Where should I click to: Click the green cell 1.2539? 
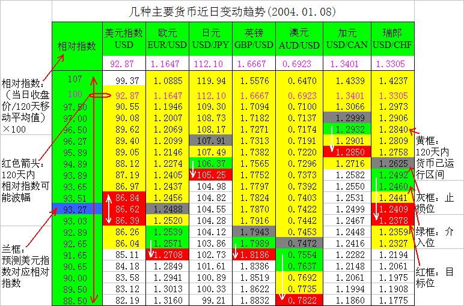tap(167, 232)
